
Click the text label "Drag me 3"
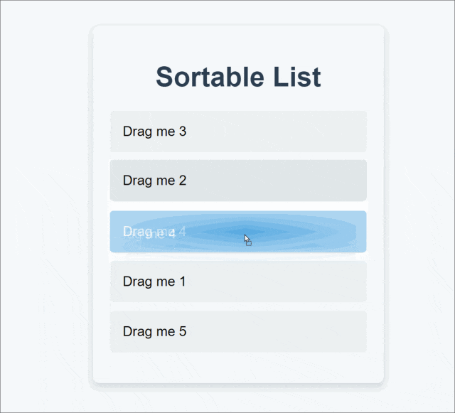tap(154, 132)
